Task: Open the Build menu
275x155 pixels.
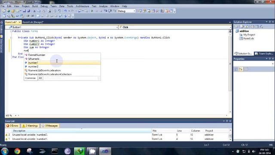Action: (x=35, y=6)
